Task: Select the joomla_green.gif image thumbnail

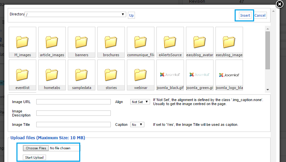Action: (x=200, y=75)
